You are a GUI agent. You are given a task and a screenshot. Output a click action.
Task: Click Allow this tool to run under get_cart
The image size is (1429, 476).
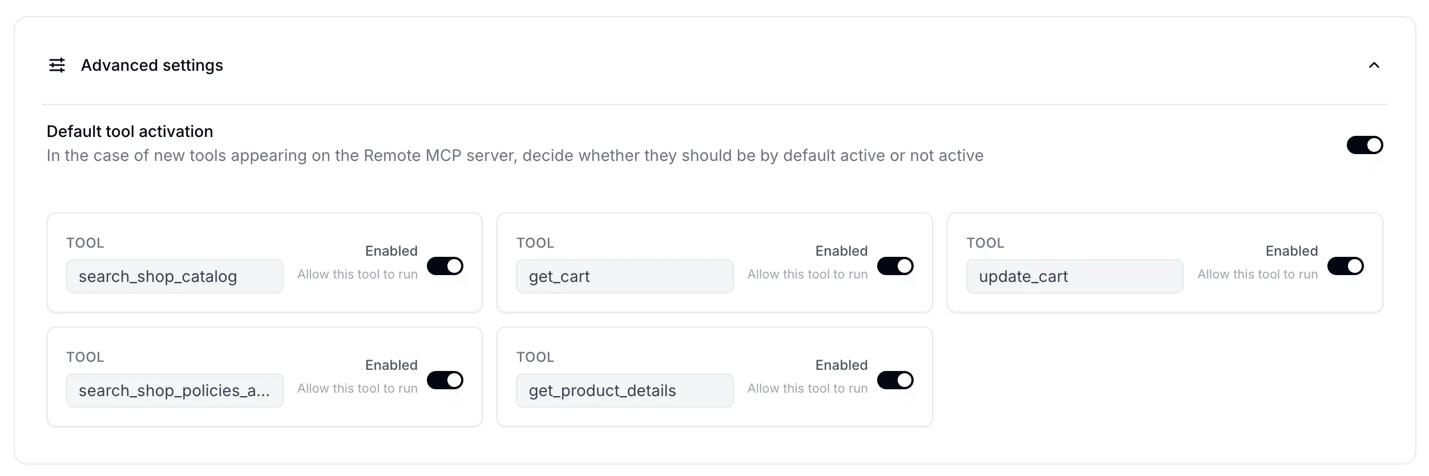pyautogui.click(x=807, y=274)
